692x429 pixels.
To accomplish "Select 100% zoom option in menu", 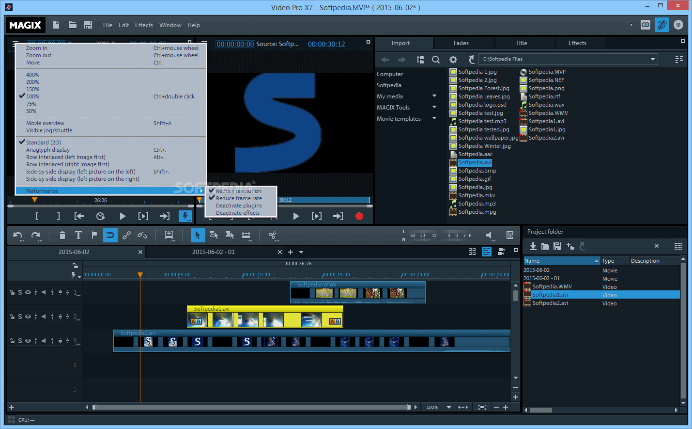I will tap(111, 96).
